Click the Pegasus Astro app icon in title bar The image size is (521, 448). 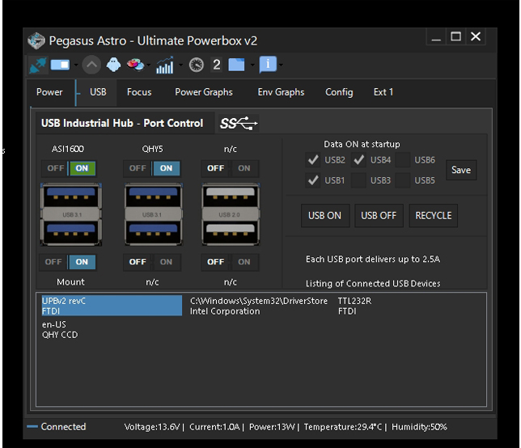[x=36, y=41]
